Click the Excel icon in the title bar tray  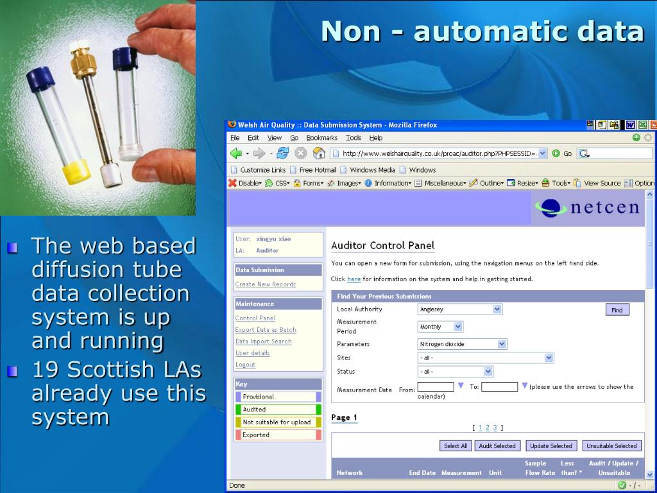(x=642, y=125)
